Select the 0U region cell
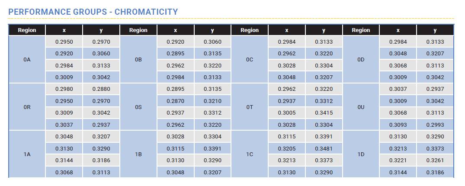Screen dimensions: 465x186 pyautogui.click(x=361, y=107)
